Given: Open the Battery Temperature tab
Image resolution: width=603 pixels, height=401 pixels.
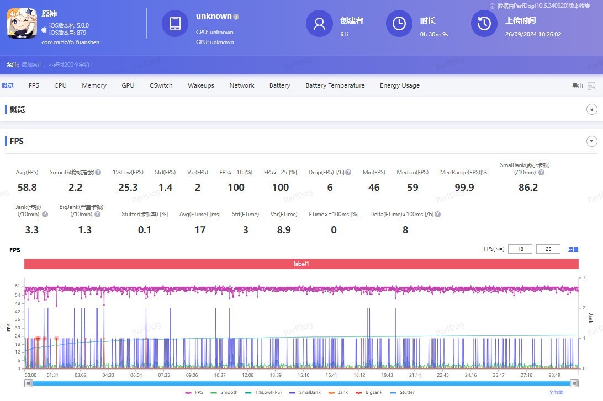Looking at the screenshot, I should 335,85.
